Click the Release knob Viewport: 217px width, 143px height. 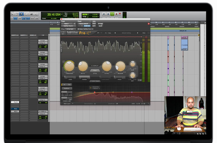(x=120, y=66)
